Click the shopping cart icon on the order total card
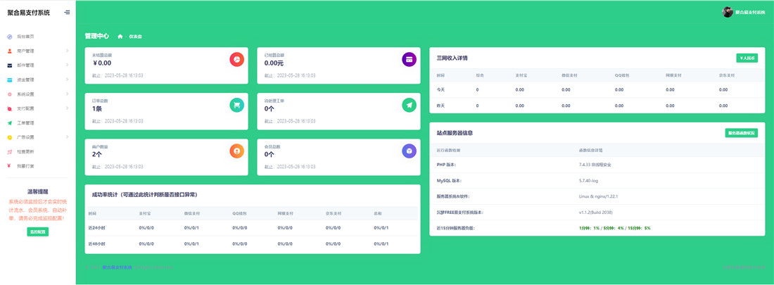Image resolution: width=774 pixels, height=285 pixels. 237,106
